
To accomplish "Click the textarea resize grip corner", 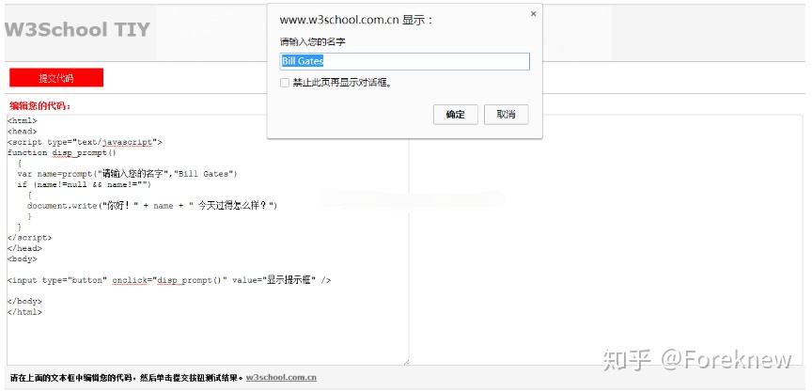I will [406, 362].
